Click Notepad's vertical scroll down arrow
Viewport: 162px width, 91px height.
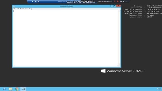[119, 64]
